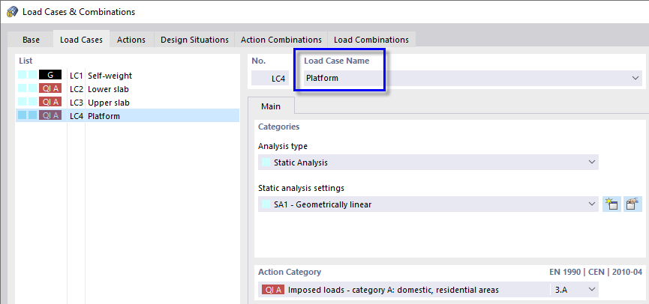
Task: Open the Analysis type dropdown
Action: (x=592, y=162)
